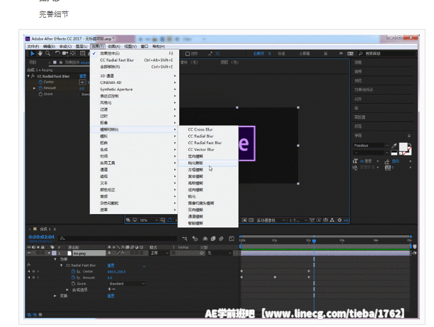Choose CC Radial Fast Blur in effect menu top
The height and width of the screenshot is (327, 434).
point(135,60)
